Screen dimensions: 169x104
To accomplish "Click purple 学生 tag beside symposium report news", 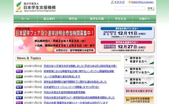I will (19, 71).
